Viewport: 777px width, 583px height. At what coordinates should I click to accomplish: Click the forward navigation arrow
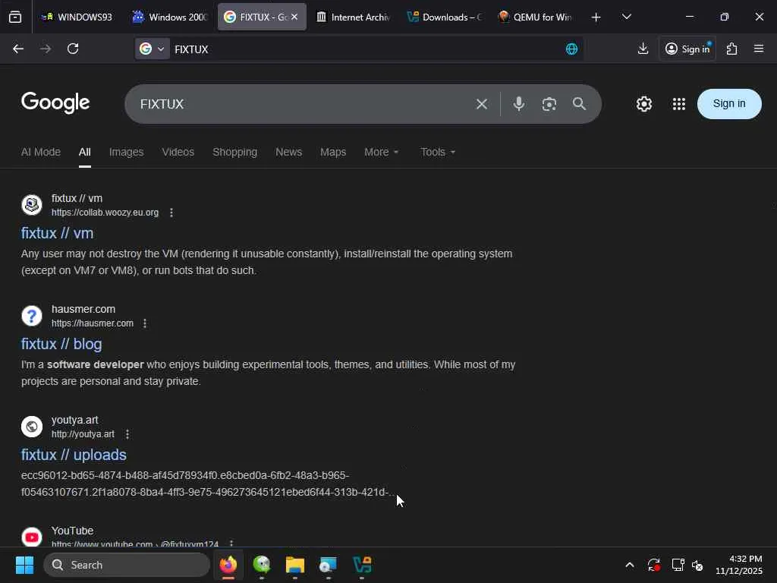coord(46,49)
